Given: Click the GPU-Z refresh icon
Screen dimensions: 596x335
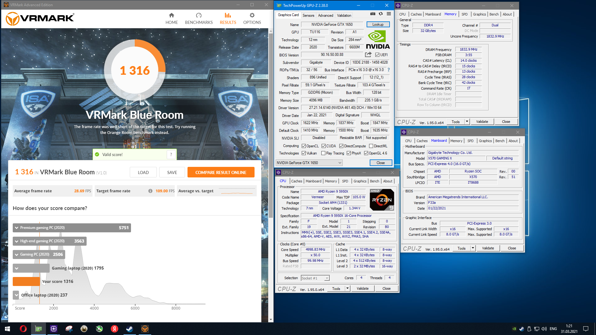Looking at the screenshot, I should click(381, 14).
